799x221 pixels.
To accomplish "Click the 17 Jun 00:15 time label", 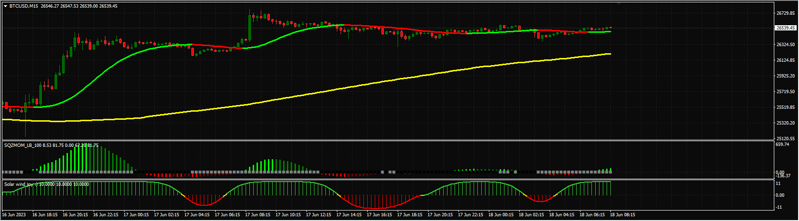I will point(137,215).
